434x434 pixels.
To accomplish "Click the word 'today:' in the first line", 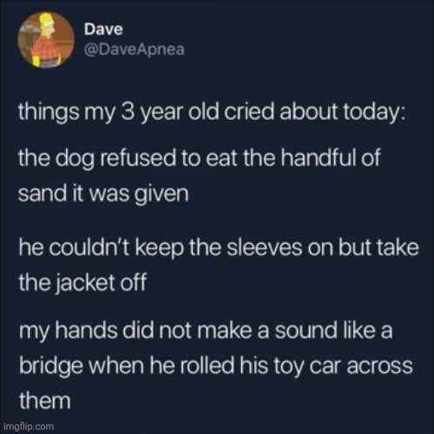I will (374, 112).
